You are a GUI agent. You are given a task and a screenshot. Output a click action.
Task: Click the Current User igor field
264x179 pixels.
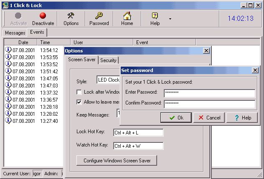(37, 174)
